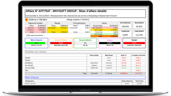Select the MO CHANTIER table row

pyautogui.click(x=85, y=68)
